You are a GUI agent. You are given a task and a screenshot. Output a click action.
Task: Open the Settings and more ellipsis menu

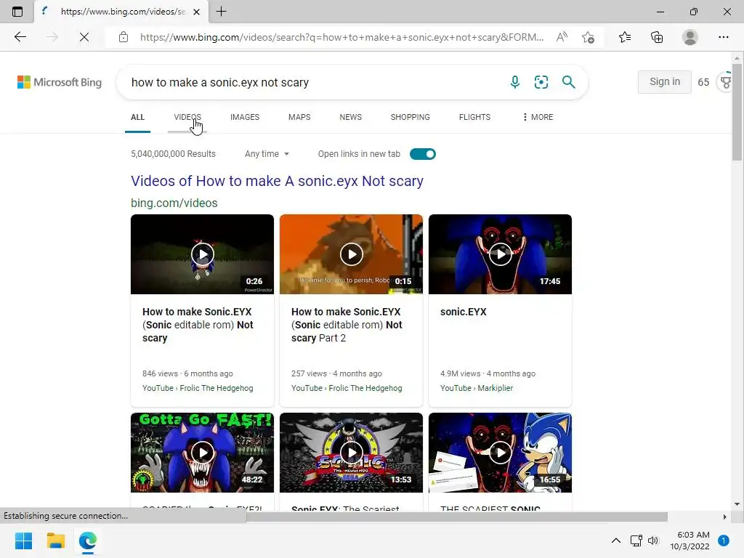coord(723,37)
